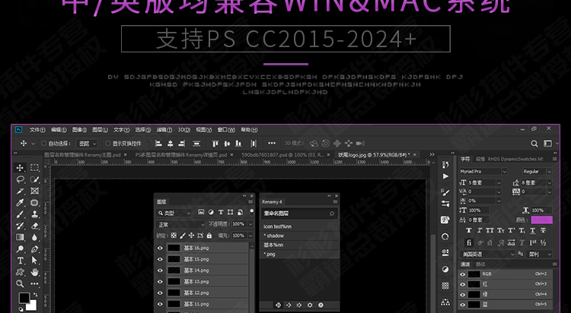This screenshot has width=571, height=313.
Task: Click the 重命名图层 Renamy input field
Action: coord(299,213)
